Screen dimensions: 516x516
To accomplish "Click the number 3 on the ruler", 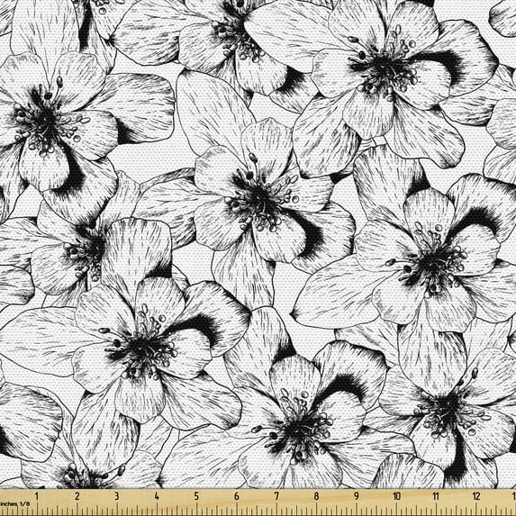I will (117, 496).
